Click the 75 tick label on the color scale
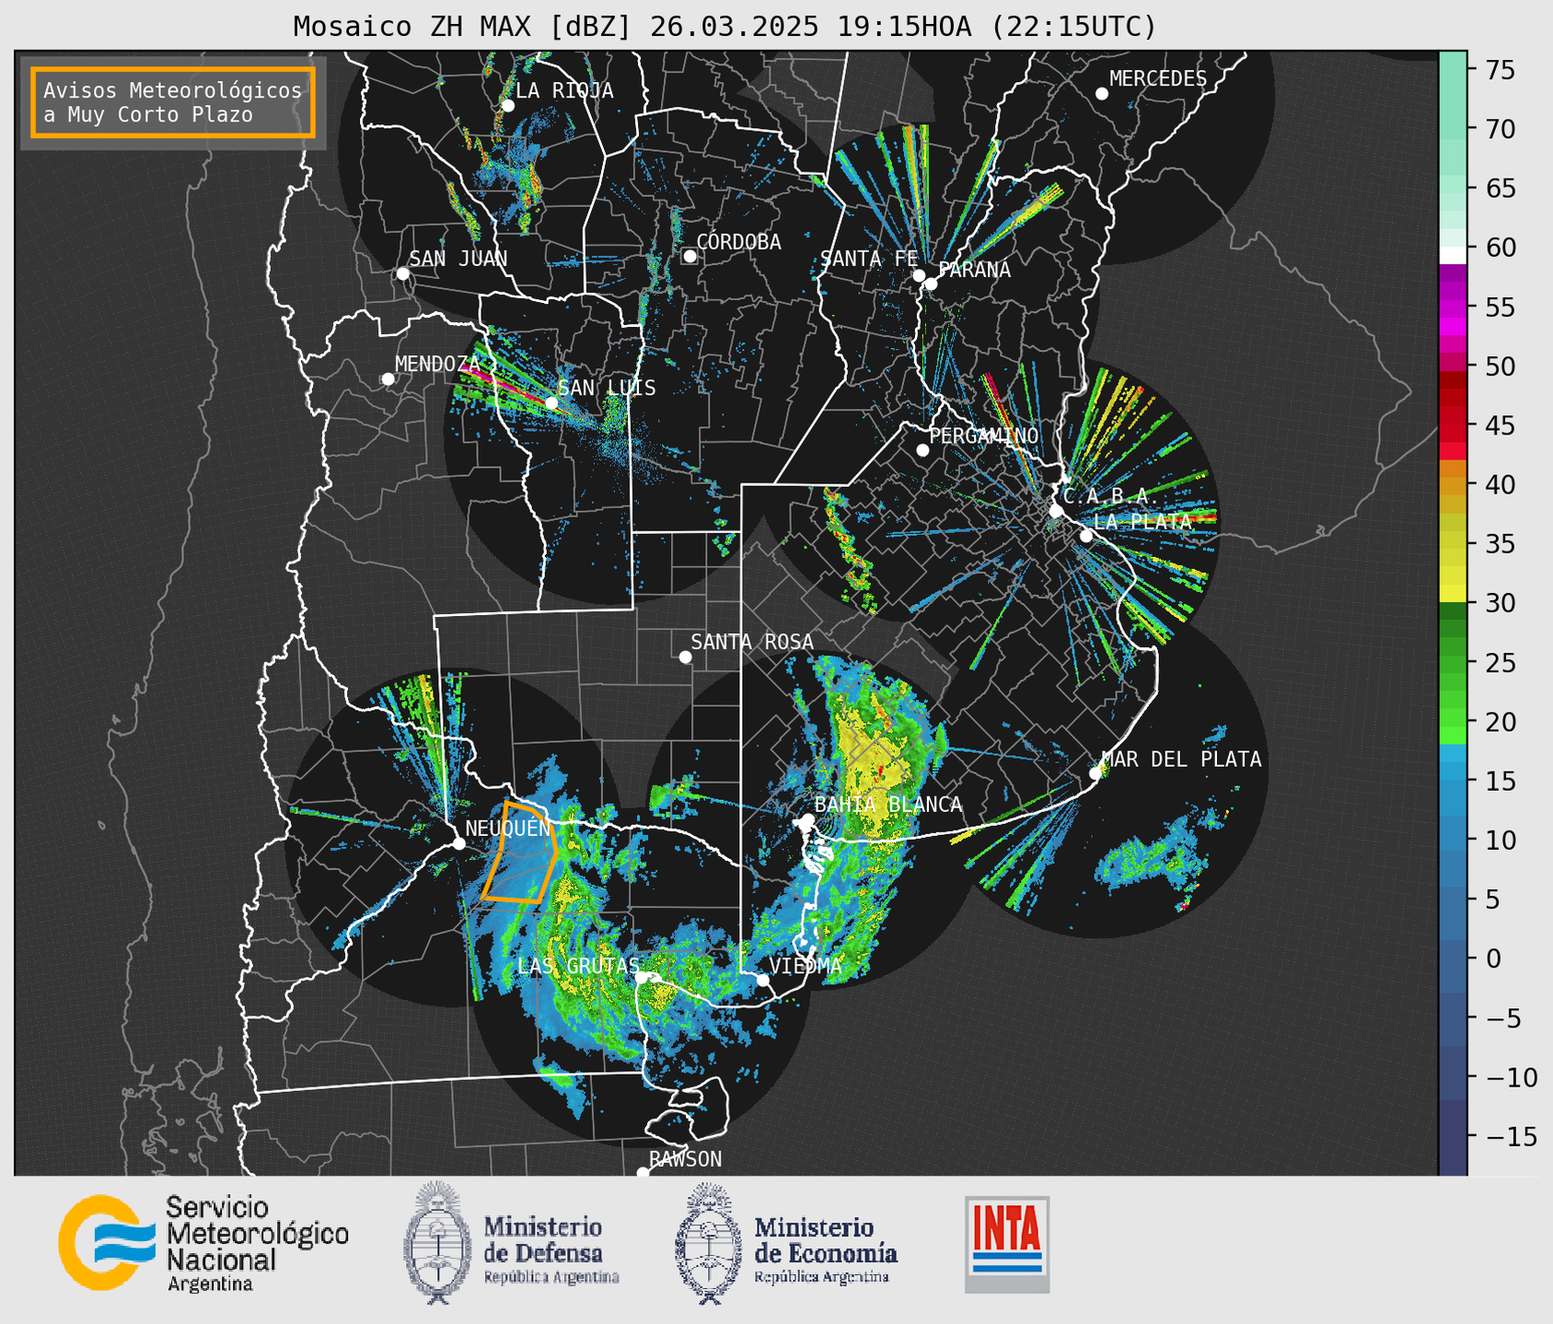Screen dimensions: 1553x1324 pyautogui.click(x=1500, y=70)
